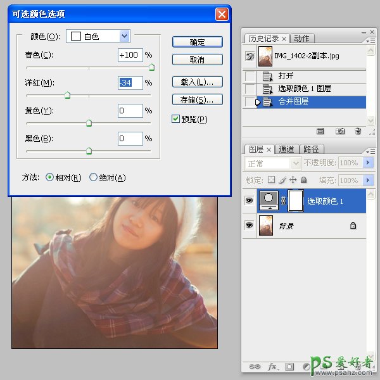Click the 载入 load button
The width and height of the screenshot is (380, 380).
[x=197, y=82]
